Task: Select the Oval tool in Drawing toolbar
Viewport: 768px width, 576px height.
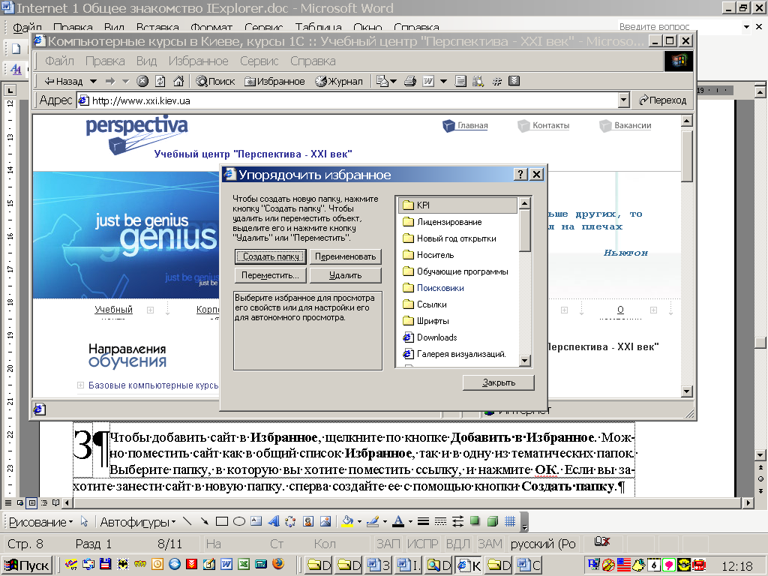Action: click(x=239, y=522)
